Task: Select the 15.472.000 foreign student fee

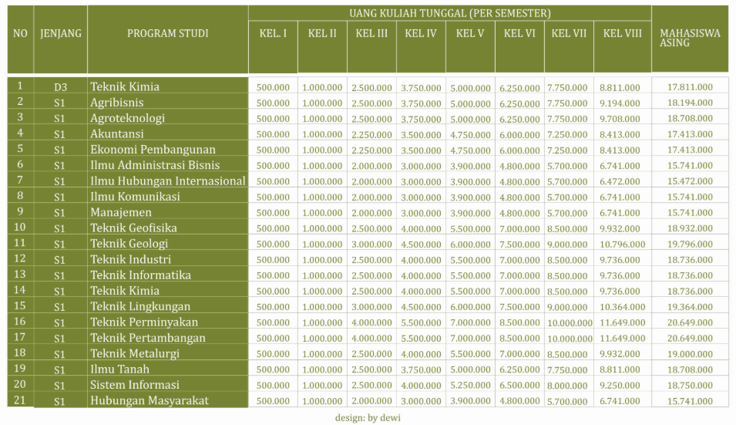Action: coord(690,180)
